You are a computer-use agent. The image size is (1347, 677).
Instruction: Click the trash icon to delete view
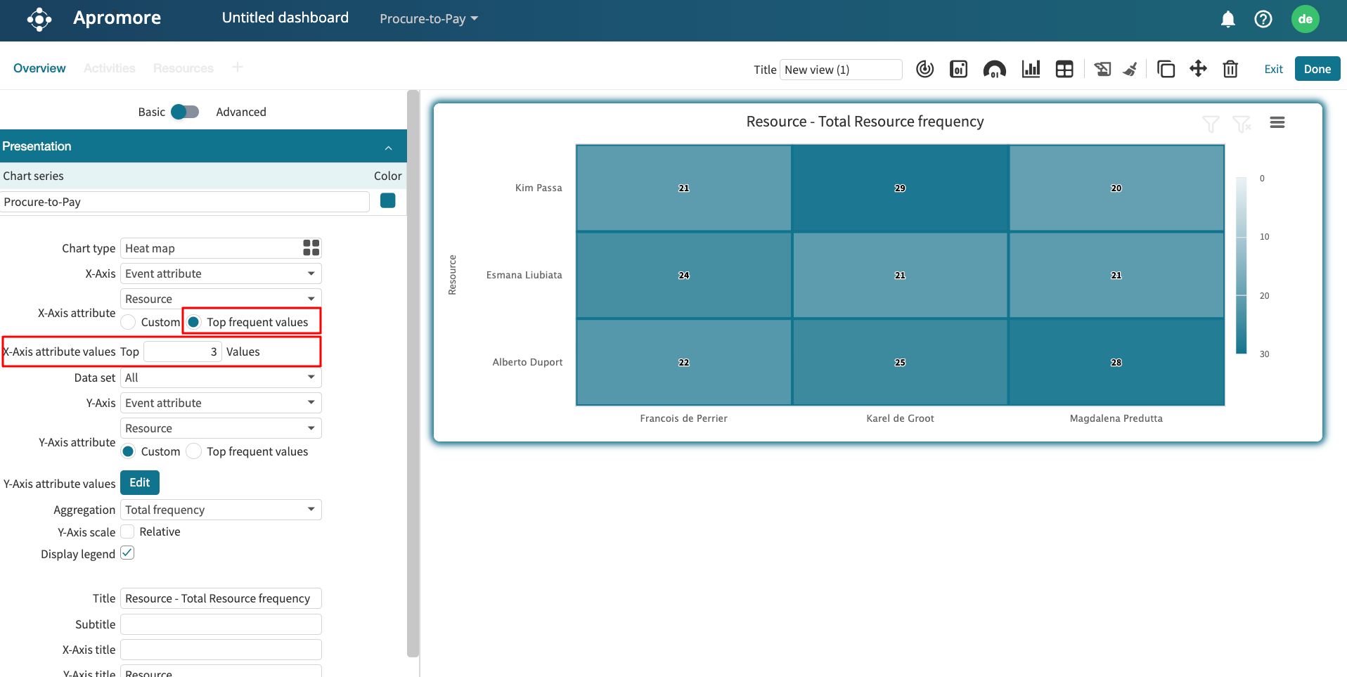click(1230, 69)
